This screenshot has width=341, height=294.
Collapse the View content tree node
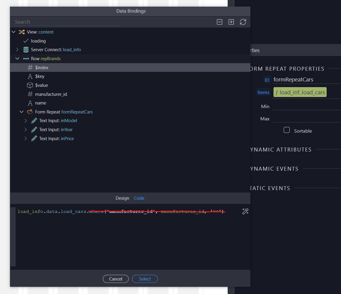(13, 32)
